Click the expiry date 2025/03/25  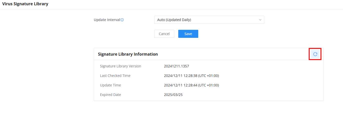pos(173,95)
